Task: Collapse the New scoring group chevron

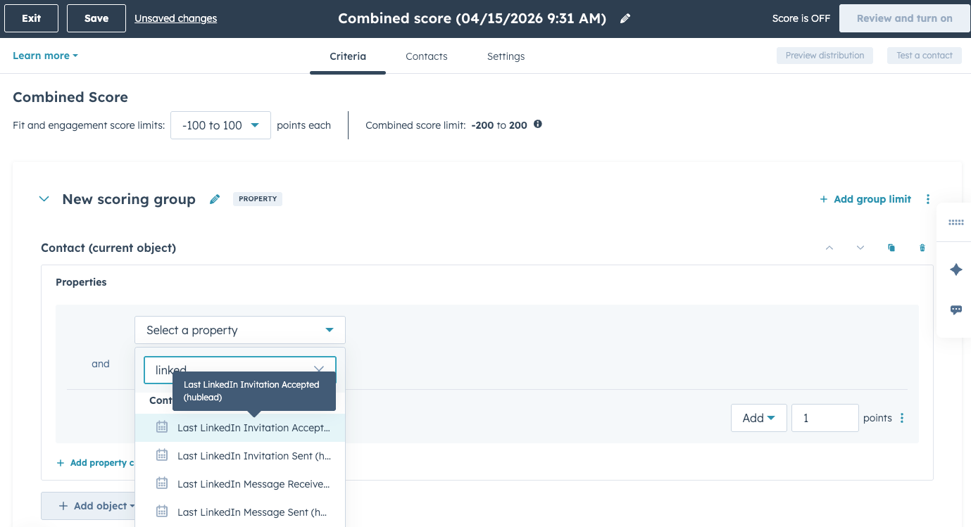Action: (44, 199)
